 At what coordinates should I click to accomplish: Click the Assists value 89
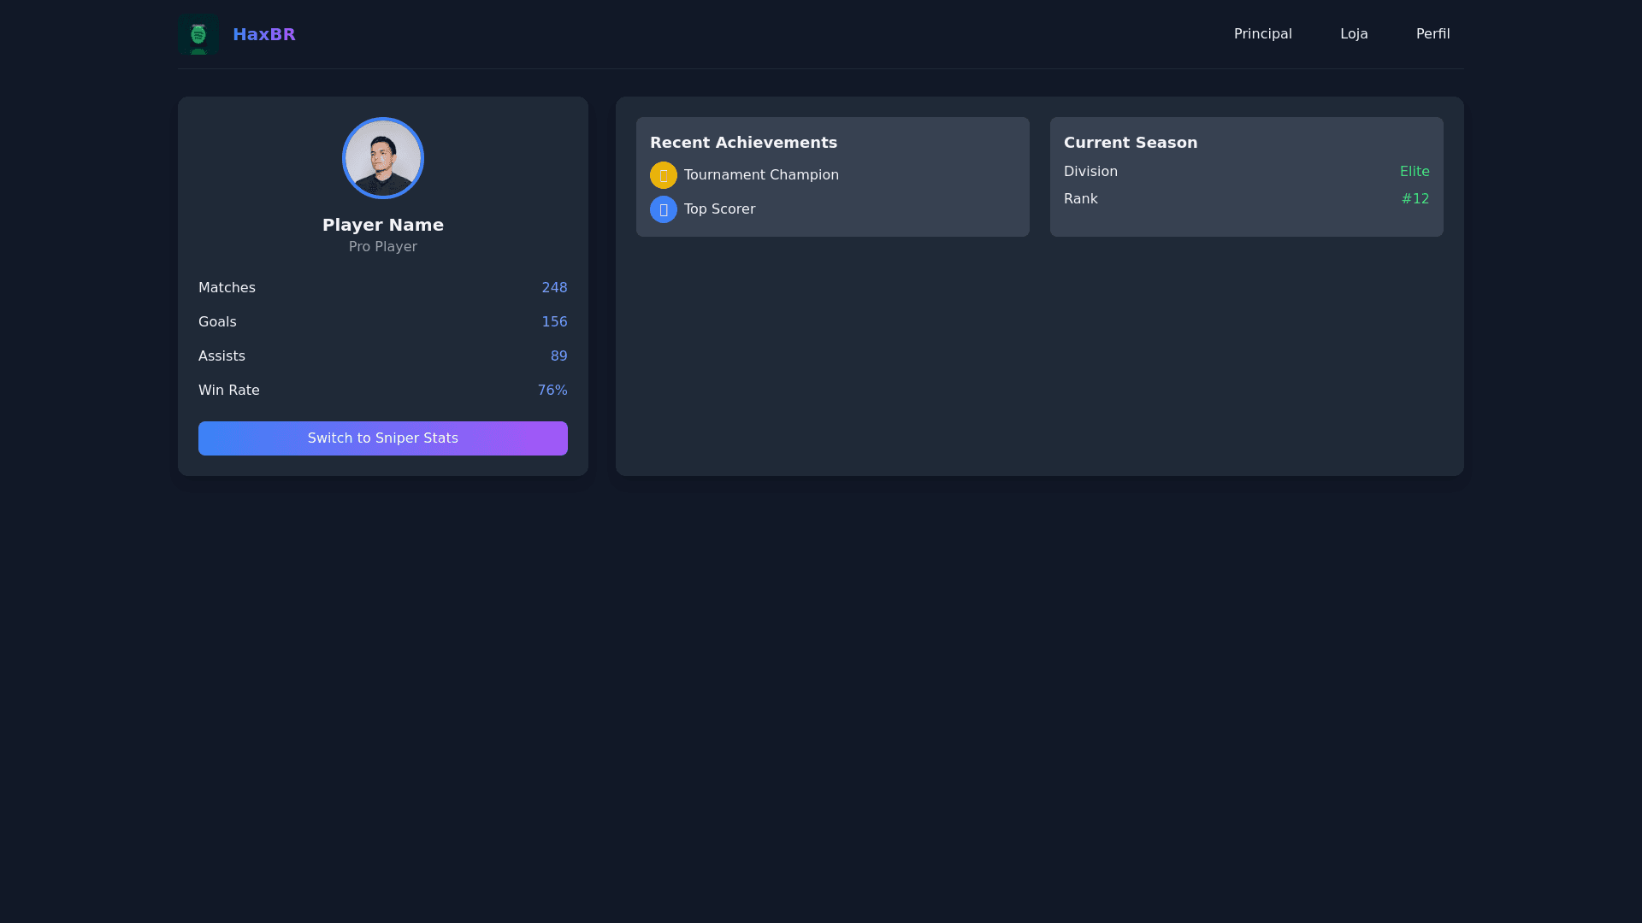pyautogui.click(x=558, y=356)
